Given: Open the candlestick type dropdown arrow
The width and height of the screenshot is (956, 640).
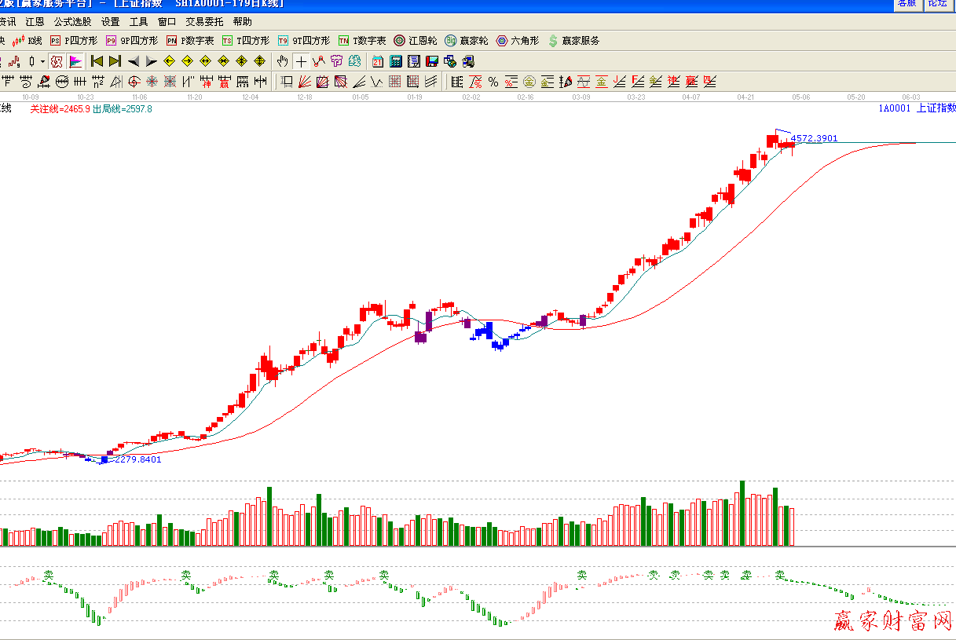Looking at the screenshot, I should pos(42,61).
